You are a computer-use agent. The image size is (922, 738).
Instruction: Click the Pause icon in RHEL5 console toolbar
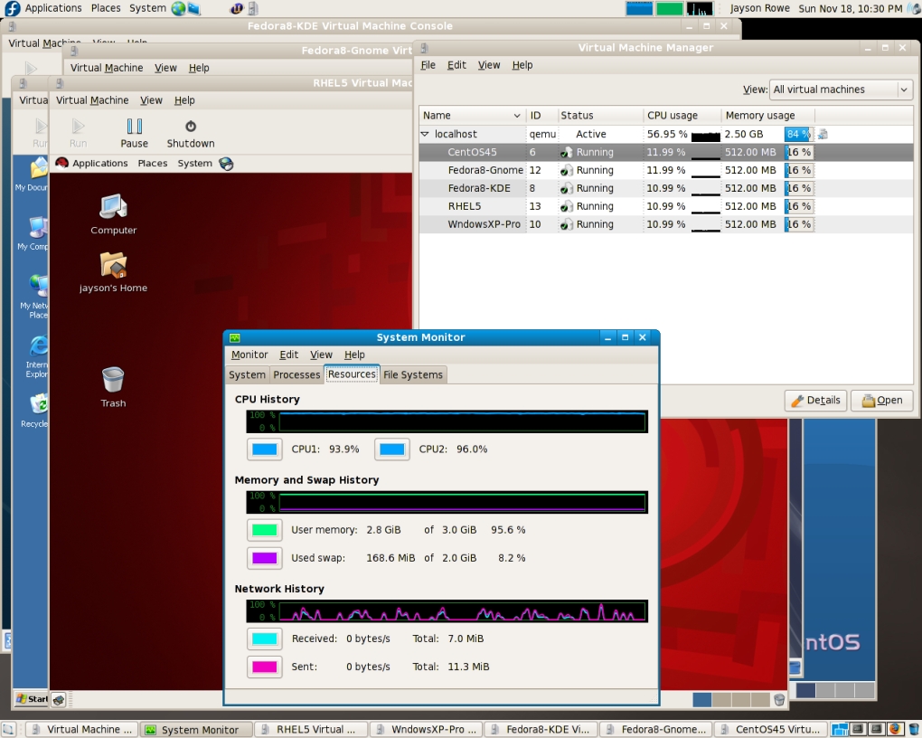click(134, 126)
